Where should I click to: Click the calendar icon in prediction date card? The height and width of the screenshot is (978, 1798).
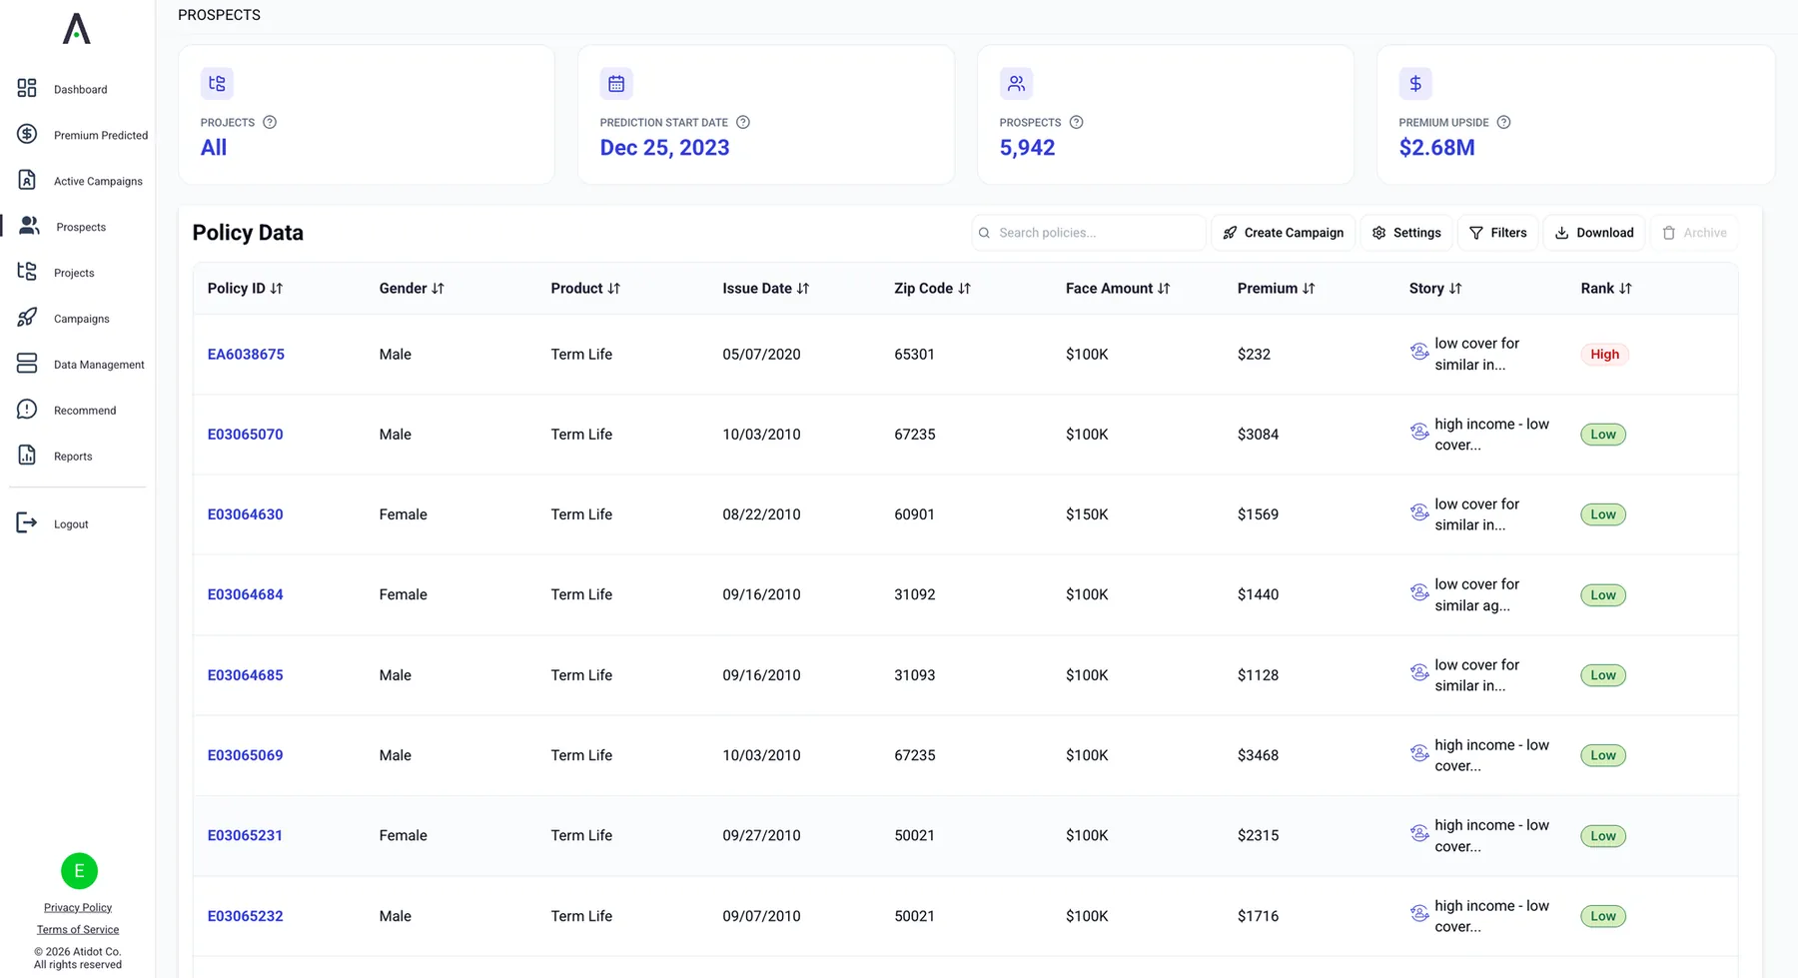pos(616,84)
